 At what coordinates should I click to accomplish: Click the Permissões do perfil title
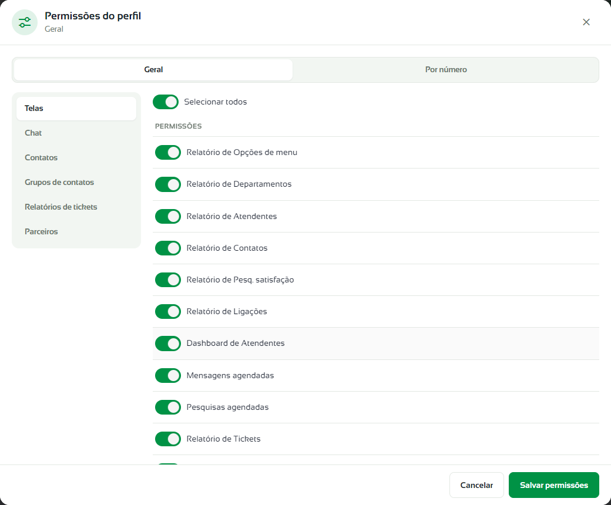93,16
